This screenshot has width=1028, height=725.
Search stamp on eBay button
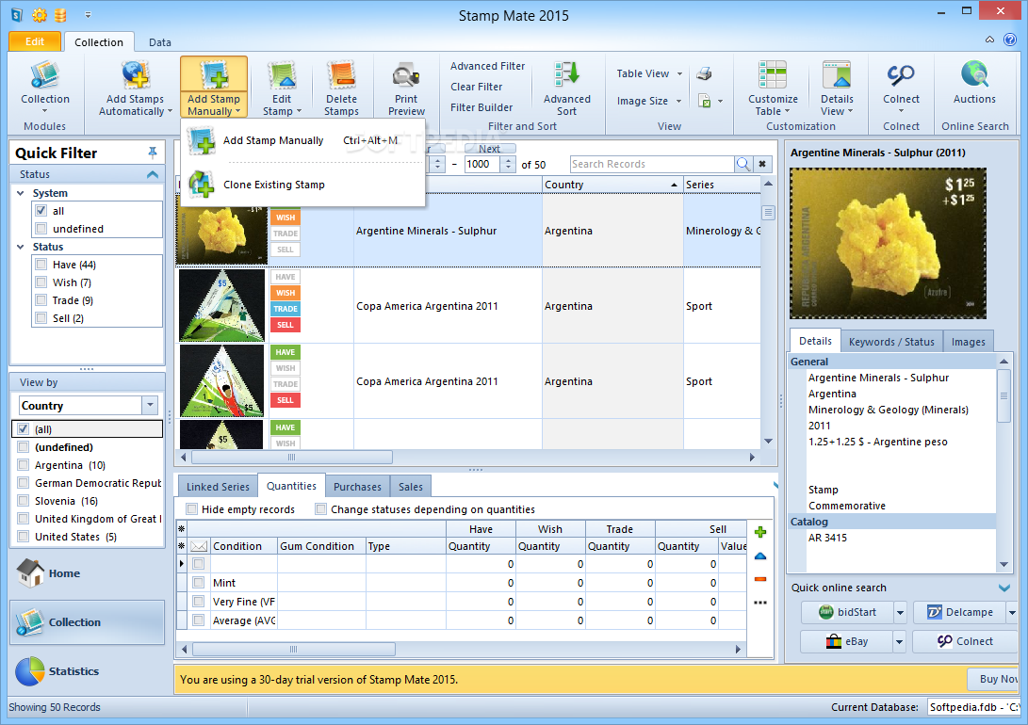846,641
